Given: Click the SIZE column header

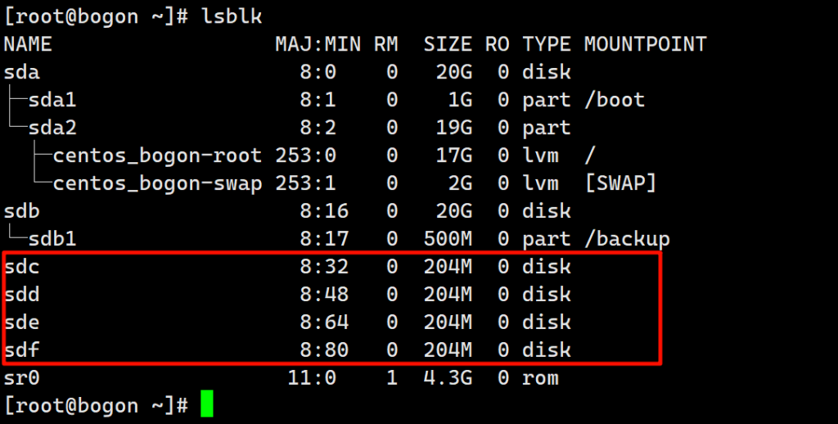Looking at the screenshot, I should [448, 44].
